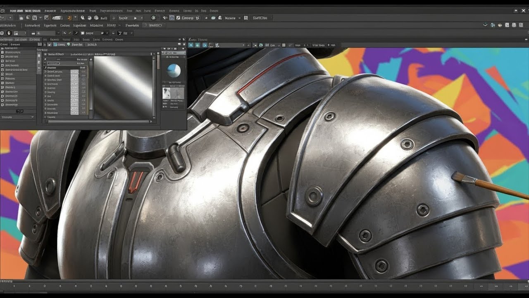Click the white square swatch in the viewport toolbar

click(284, 45)
